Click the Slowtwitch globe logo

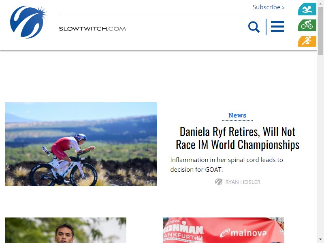pyautogui.click(x=28, y=22)
